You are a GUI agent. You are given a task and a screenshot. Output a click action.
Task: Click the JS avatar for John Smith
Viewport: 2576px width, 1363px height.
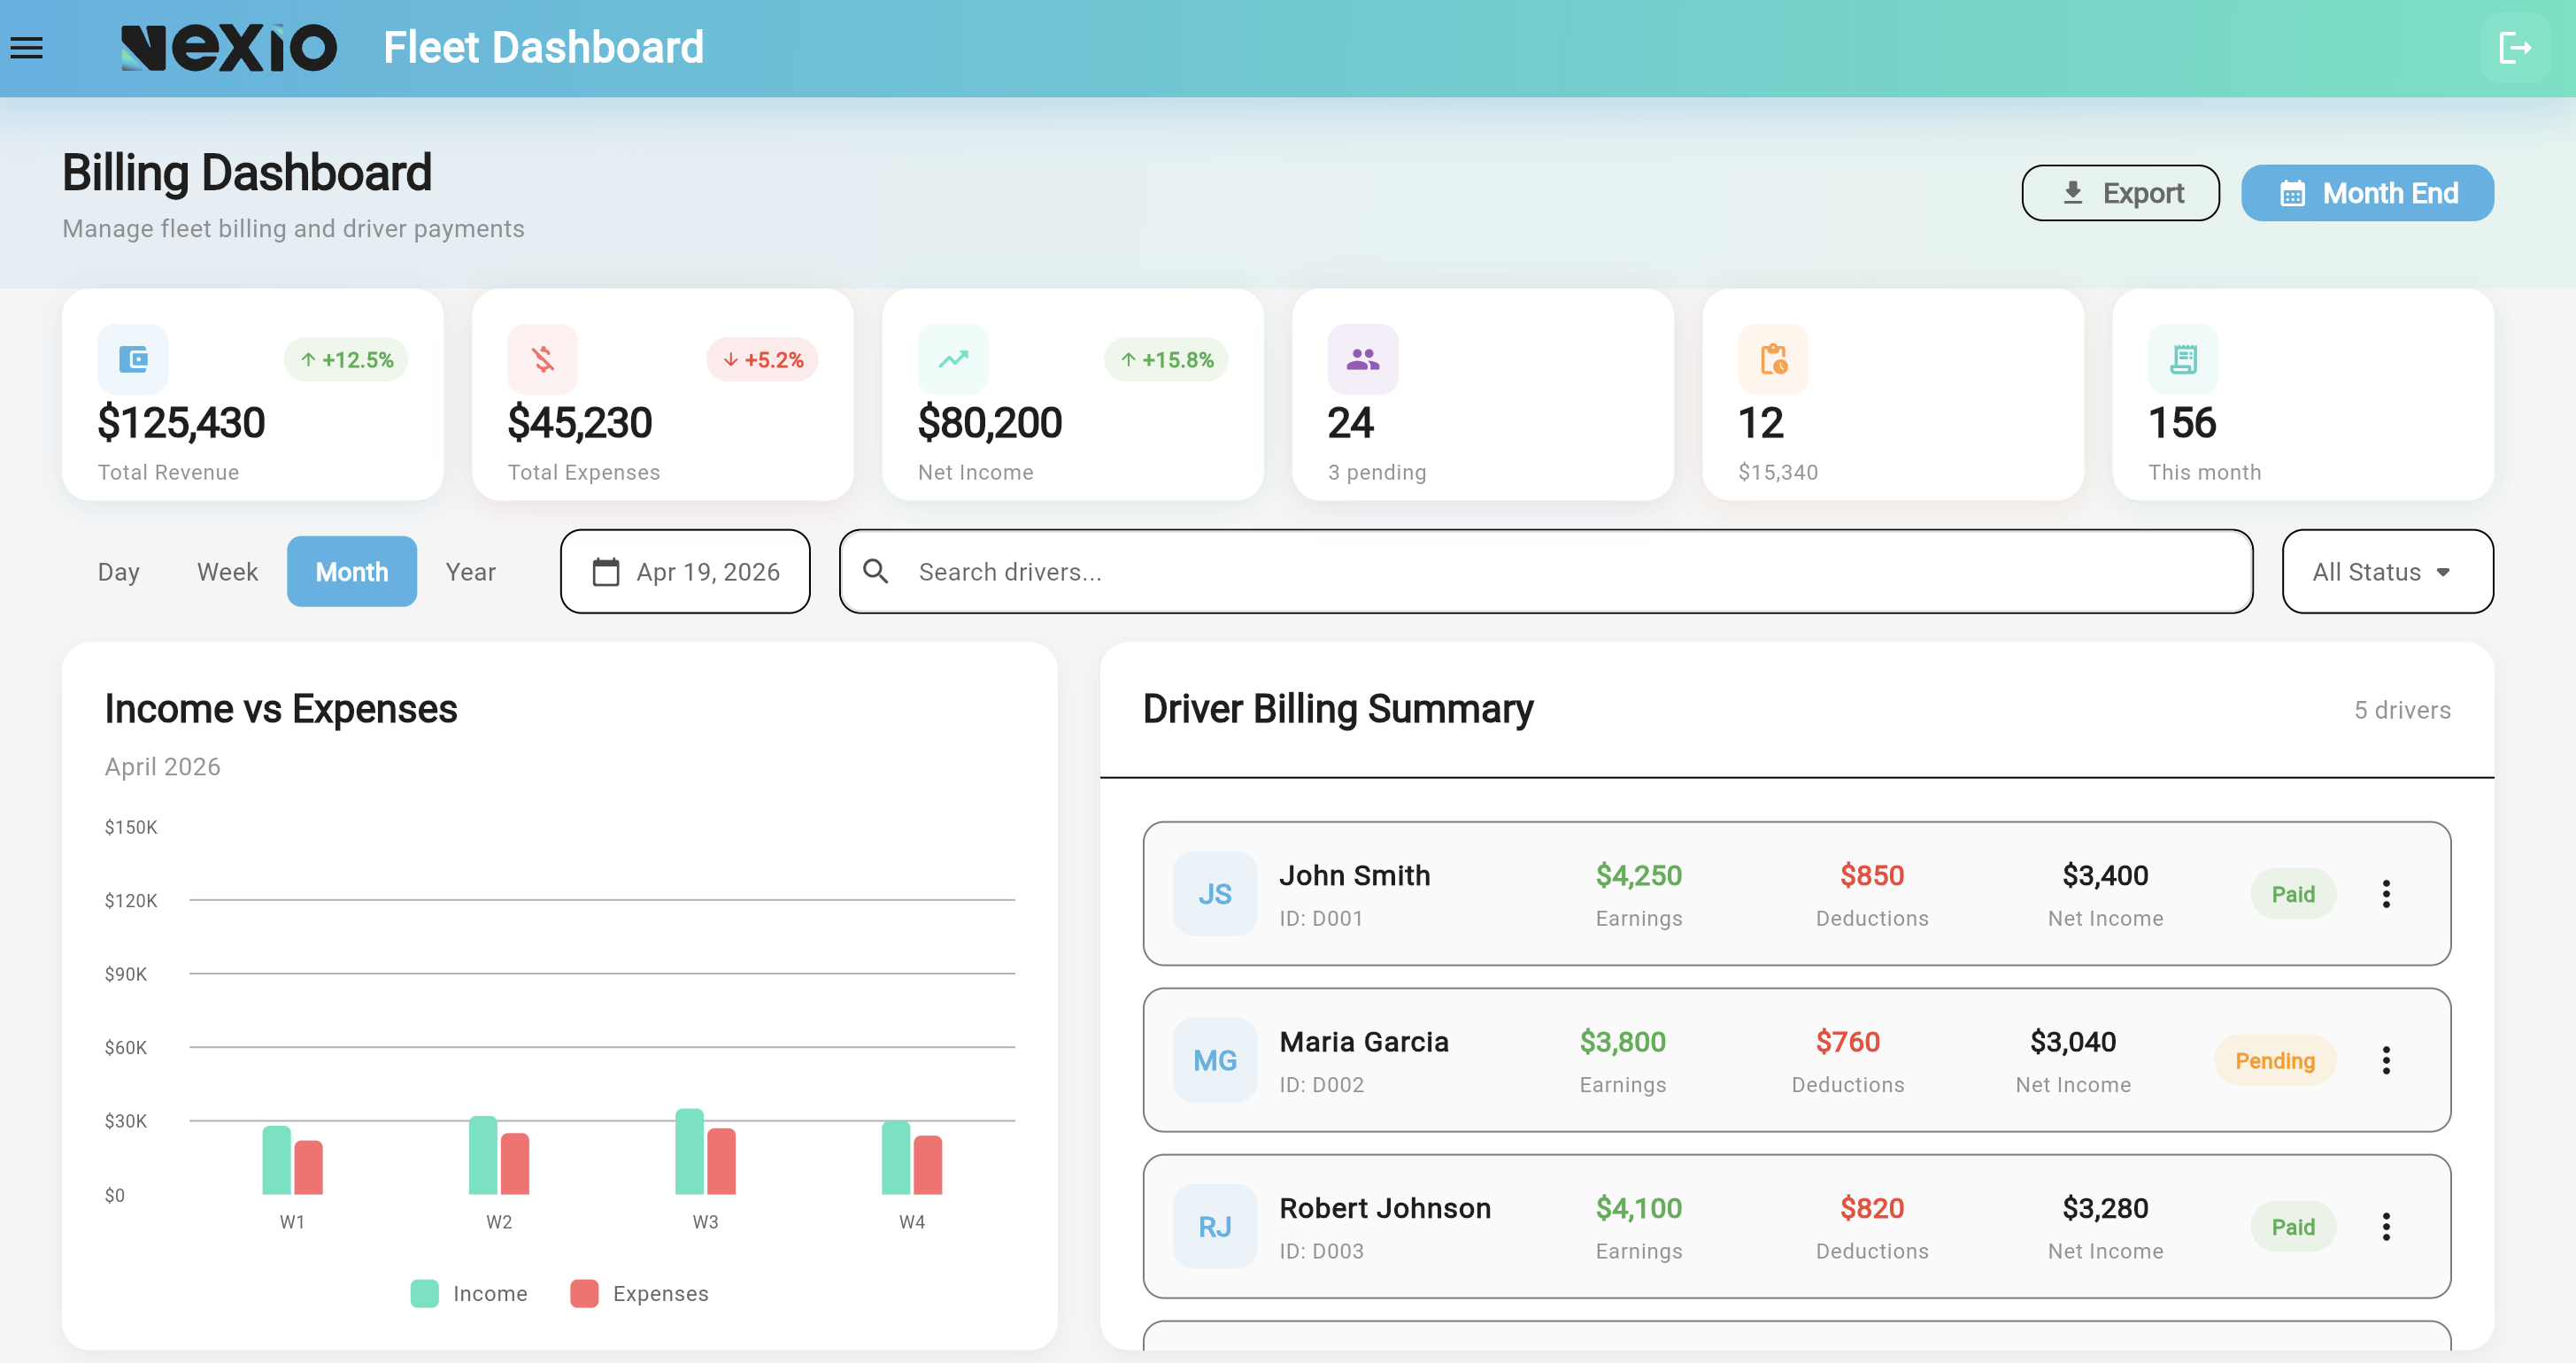coord(1215,894)
